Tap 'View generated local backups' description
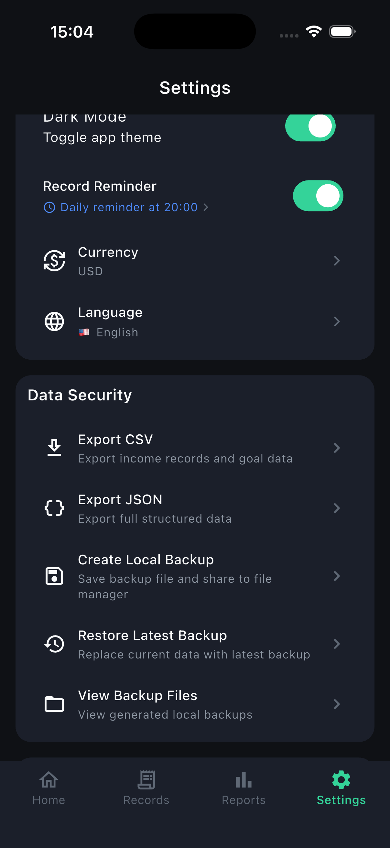The height and width of the screenshot is (848, 390). click(x=165, y=715)
